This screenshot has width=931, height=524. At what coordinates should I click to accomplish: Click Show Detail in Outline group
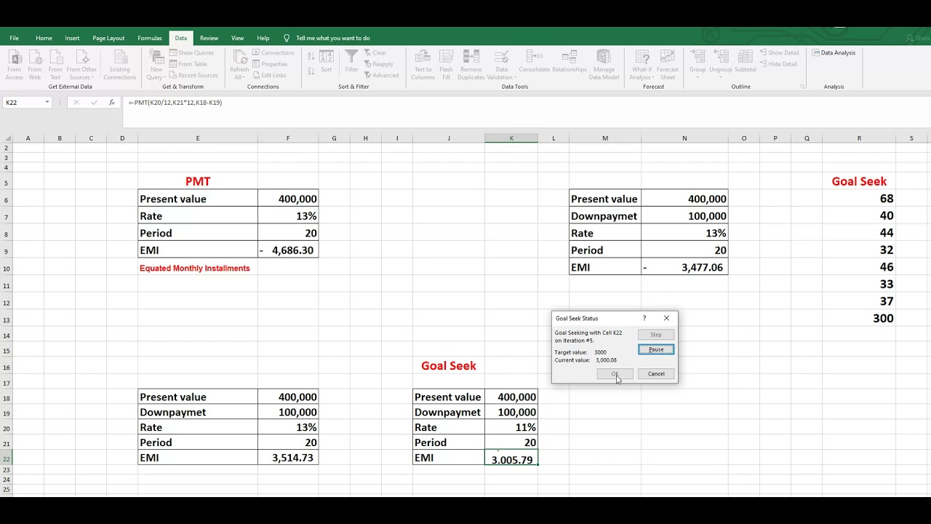(x=779, y=52)
